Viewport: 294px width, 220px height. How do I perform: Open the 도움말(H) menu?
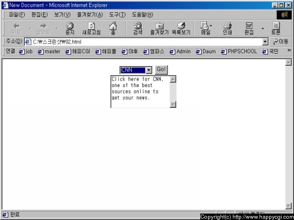coord(142,15)
